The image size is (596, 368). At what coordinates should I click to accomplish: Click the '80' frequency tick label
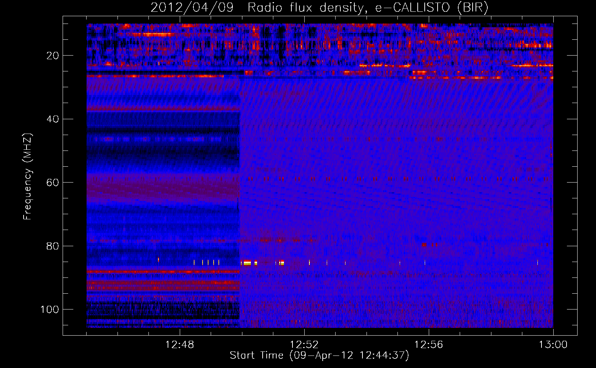tap(53, 246)
